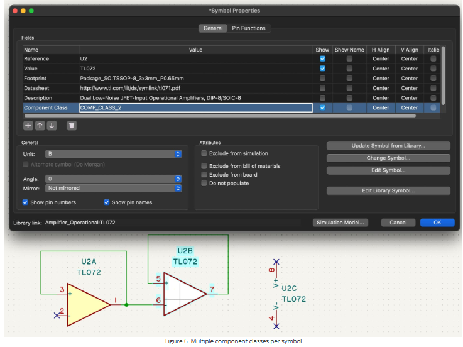Edit the COMP_CLASS_2 value field

196,107
